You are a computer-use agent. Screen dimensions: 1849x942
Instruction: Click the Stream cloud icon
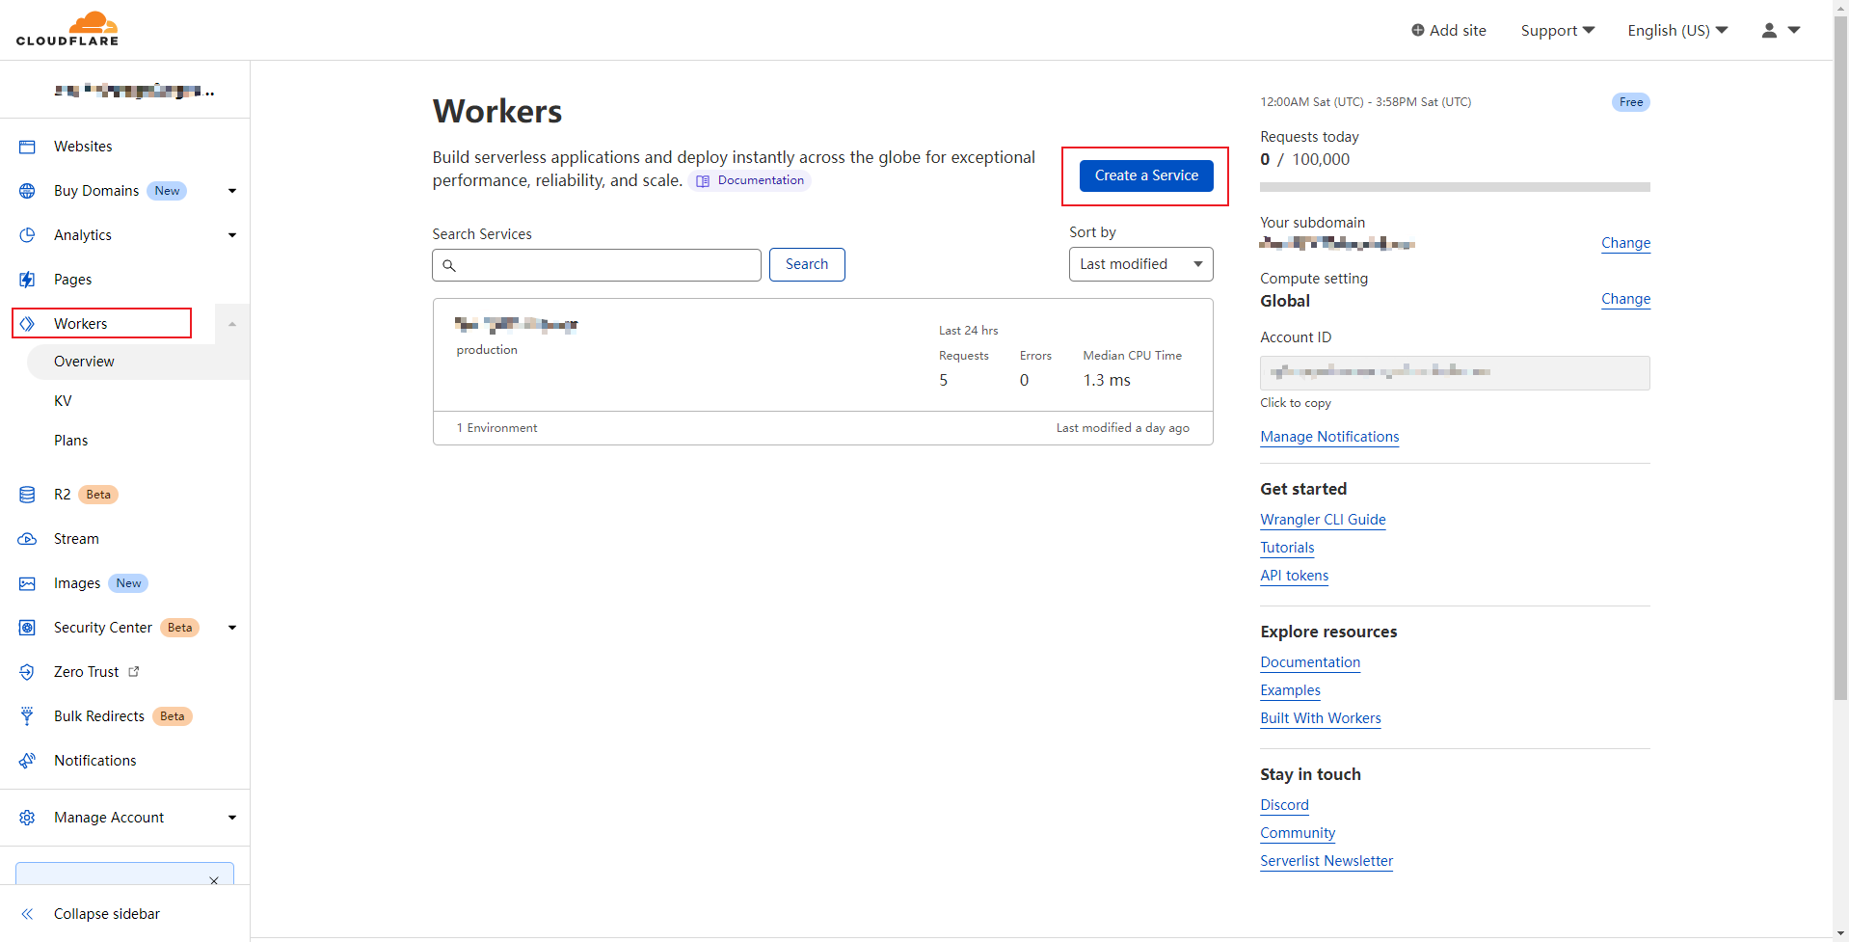(x=27, y=539)
